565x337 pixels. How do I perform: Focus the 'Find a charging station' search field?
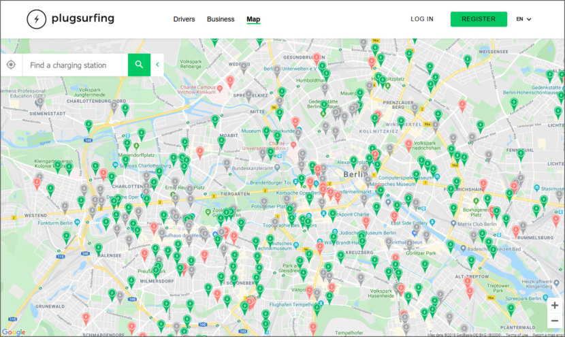[x=76, y=65]
